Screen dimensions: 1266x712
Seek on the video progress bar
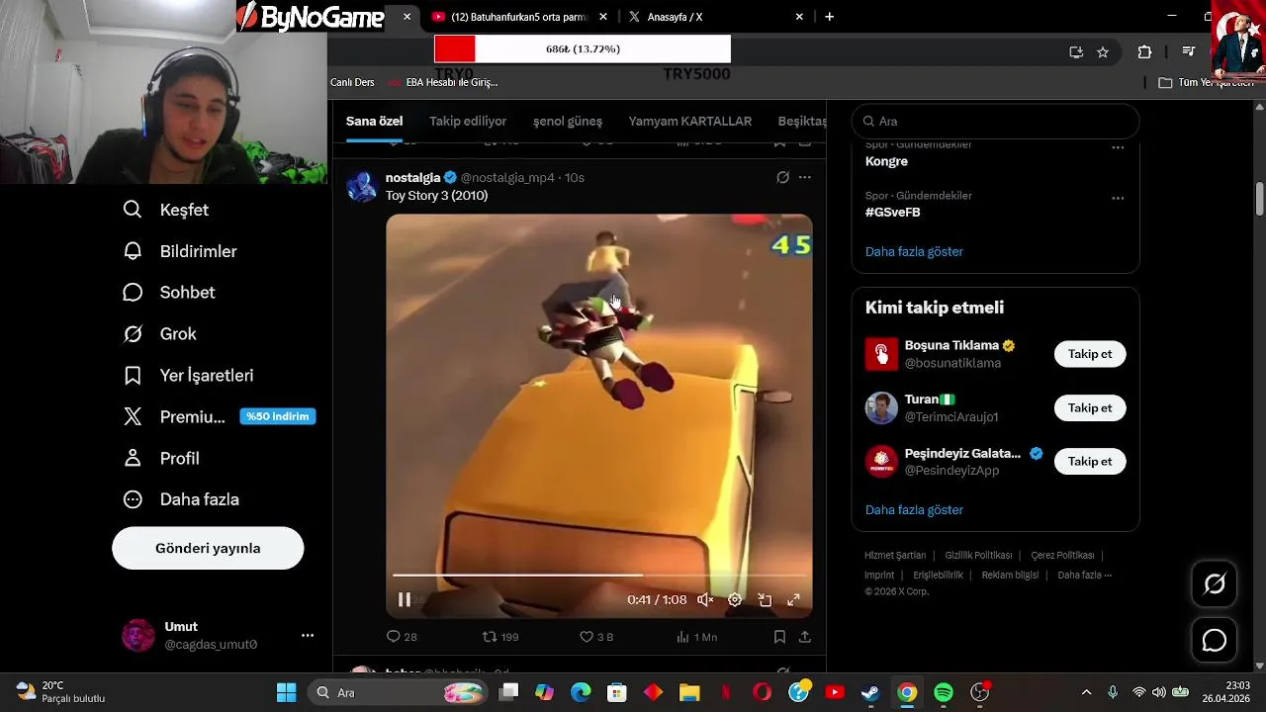pyautogui.click(x=599, y=575)
